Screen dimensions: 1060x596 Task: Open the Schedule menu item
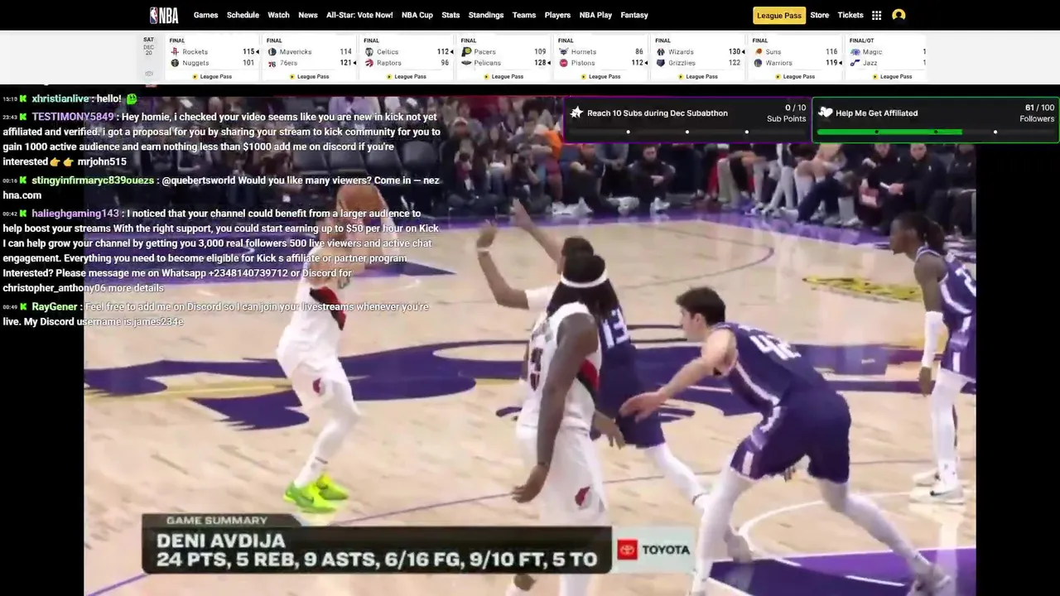(243, 15)
